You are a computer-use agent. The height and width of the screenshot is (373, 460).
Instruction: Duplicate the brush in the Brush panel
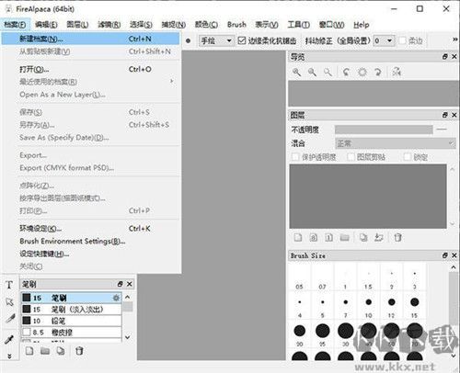61,351
